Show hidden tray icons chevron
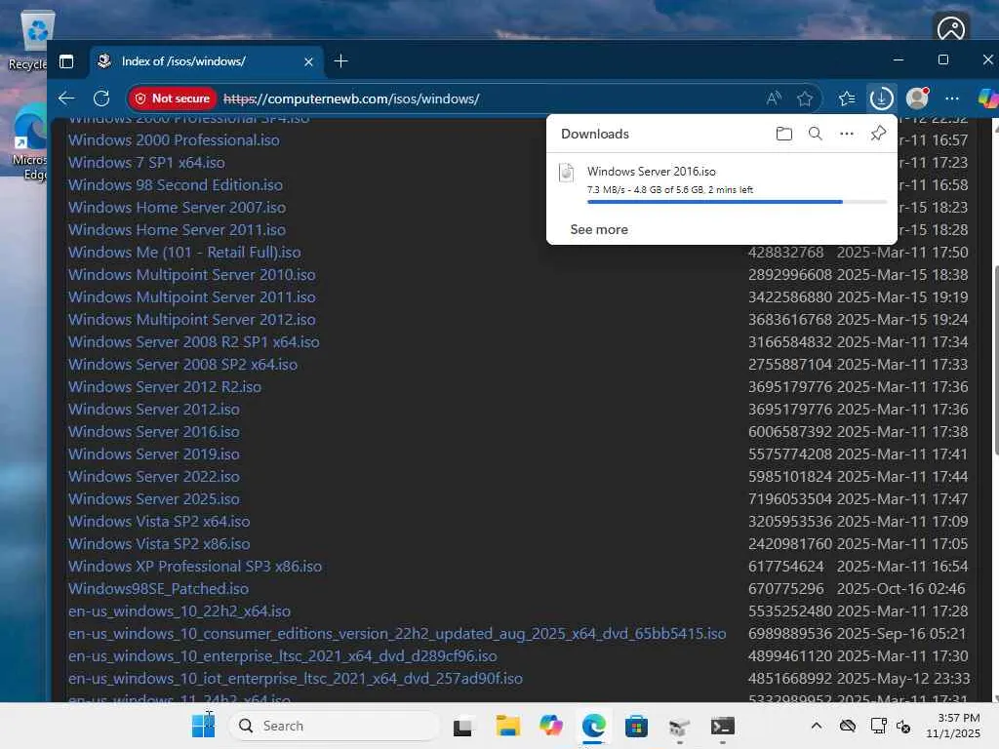The image size is (999, 749). tap(817, 726)
